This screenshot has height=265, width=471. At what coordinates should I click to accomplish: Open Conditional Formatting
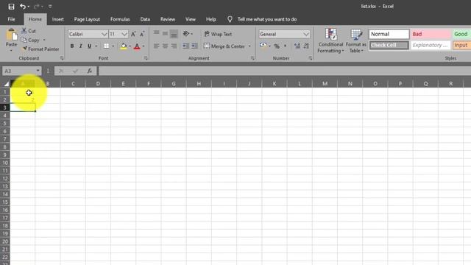point(330,41)
